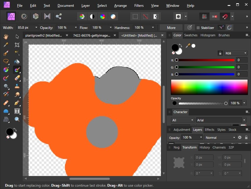The height and width of the screenshot is (189, 251).
Task: Select the Zoom tool
Action: point(17,119)
